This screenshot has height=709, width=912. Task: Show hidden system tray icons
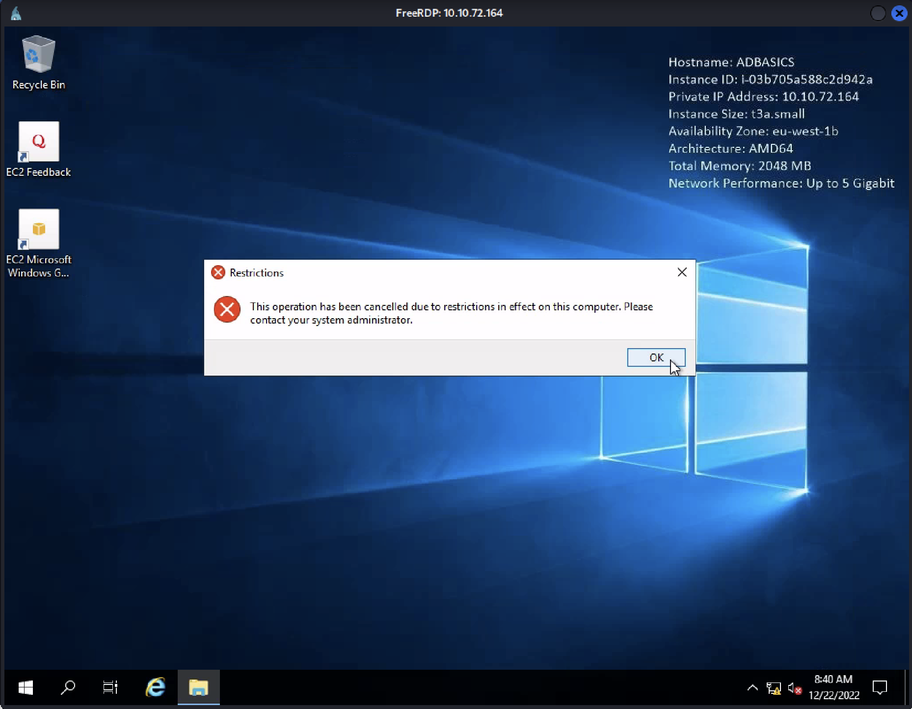pyautogui.click(x=752, y=688)
